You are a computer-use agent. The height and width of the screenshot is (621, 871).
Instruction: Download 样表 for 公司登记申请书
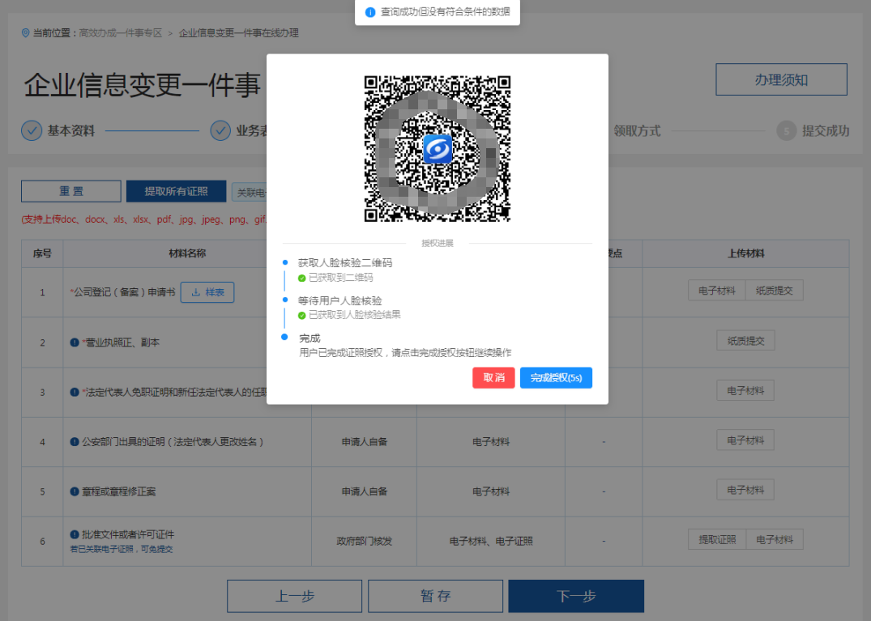click(207, 292)
